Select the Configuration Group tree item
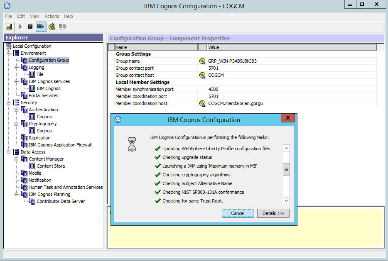388x261 pixels. (x=49, y=60)
